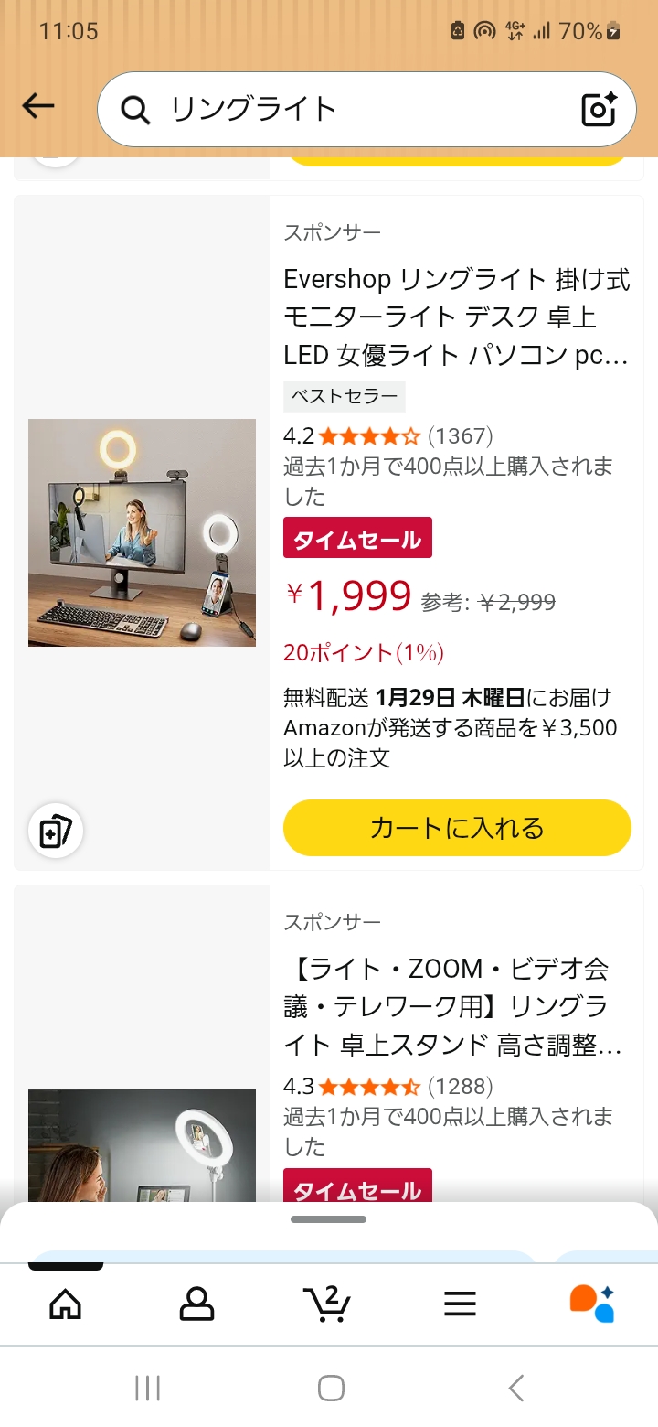Open Evershop ring light product title
Viewport: 658px width, 1427px height.
point(456,317)
